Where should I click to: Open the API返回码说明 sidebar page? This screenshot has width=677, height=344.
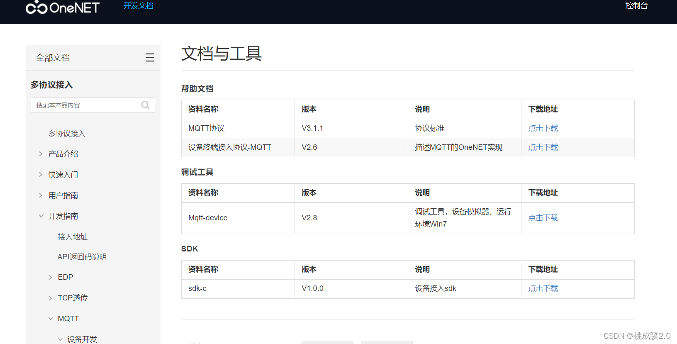(x=82, y=257)
